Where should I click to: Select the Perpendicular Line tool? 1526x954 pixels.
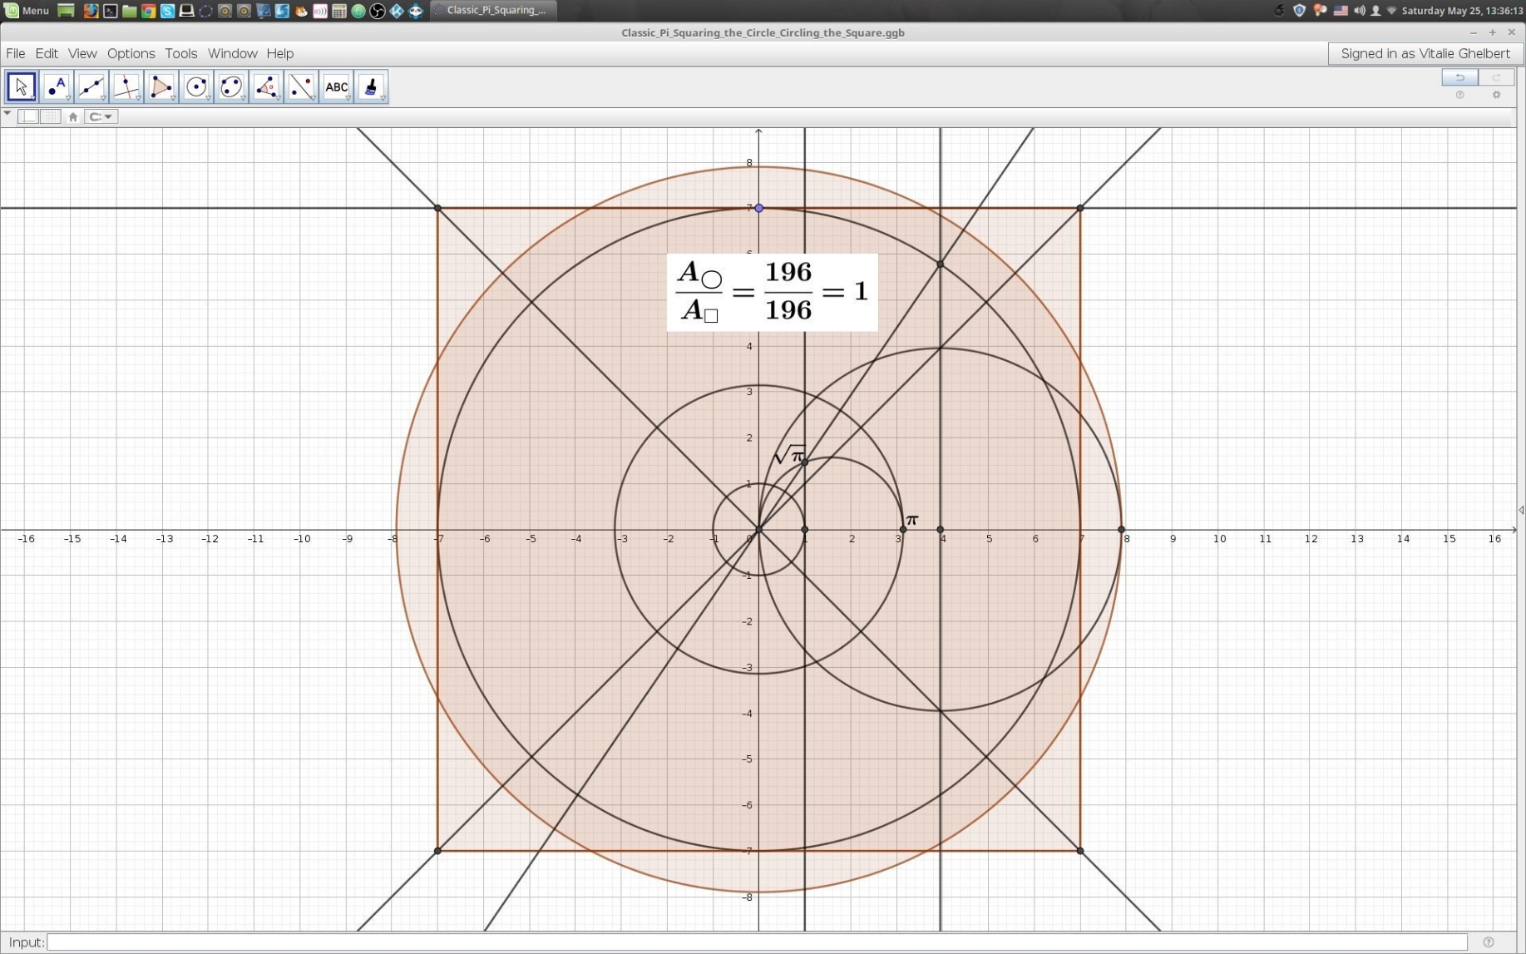coord(126,87)
